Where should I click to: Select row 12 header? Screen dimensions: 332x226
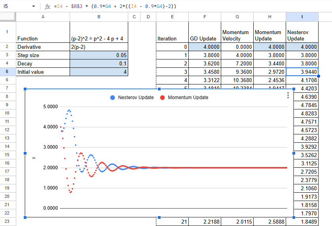point(7,130)
